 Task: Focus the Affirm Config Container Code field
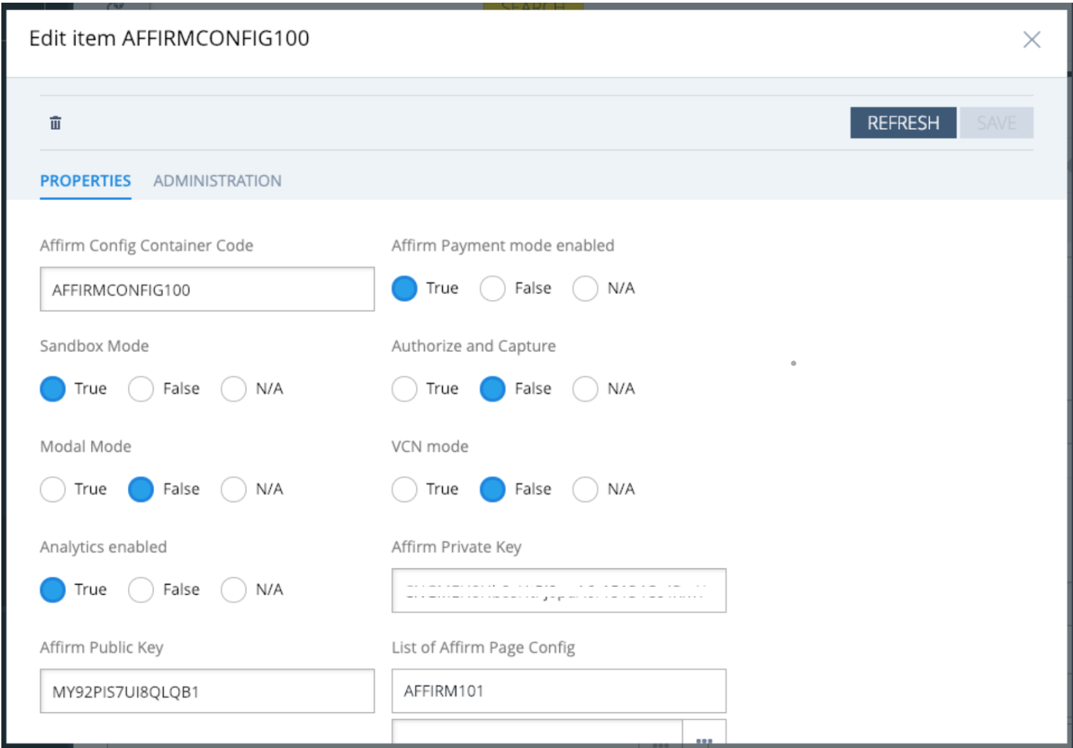(207, 289)
